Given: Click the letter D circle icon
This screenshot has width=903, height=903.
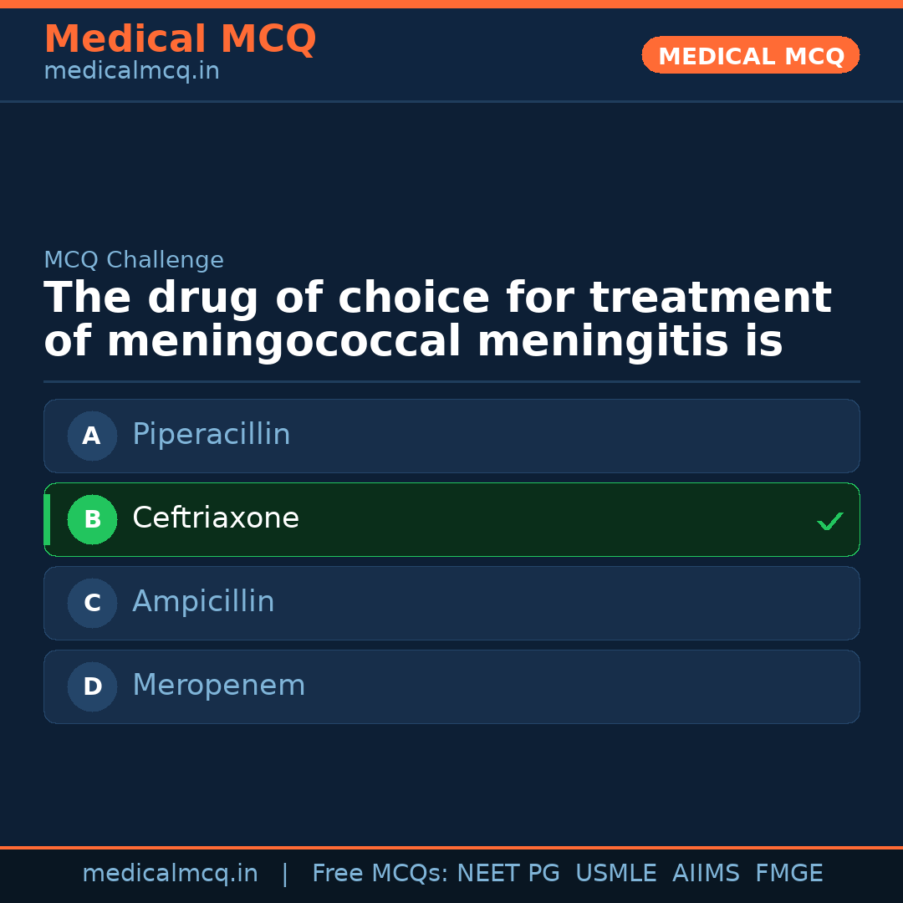Looking at the screenshot, I should pos(92,686).
